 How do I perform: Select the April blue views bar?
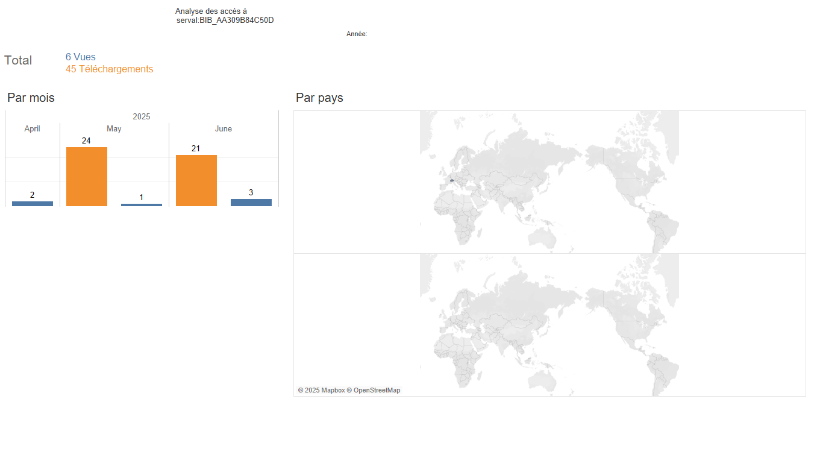pos(33,204)
